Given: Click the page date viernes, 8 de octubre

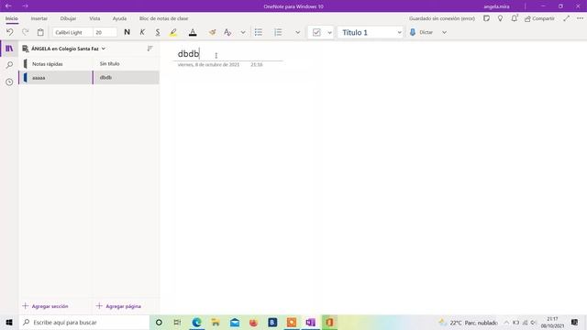Looking at the screenshot, I should pyautogui.click(x=208, y=65).
